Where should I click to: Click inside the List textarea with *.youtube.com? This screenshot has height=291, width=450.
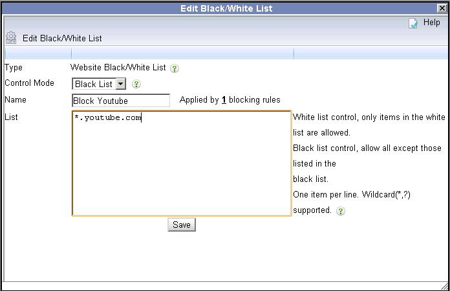coord(182,163)
